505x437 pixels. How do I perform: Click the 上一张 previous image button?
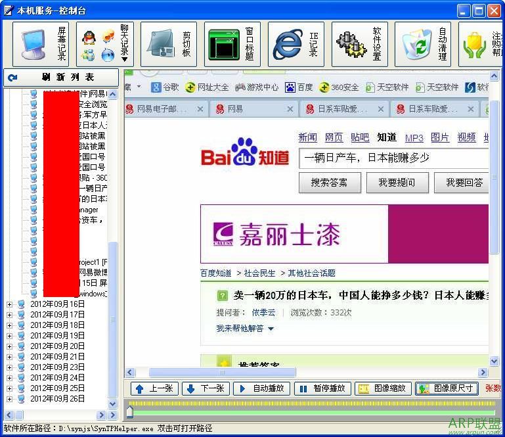pyautogui.click(x=155, y=388)
